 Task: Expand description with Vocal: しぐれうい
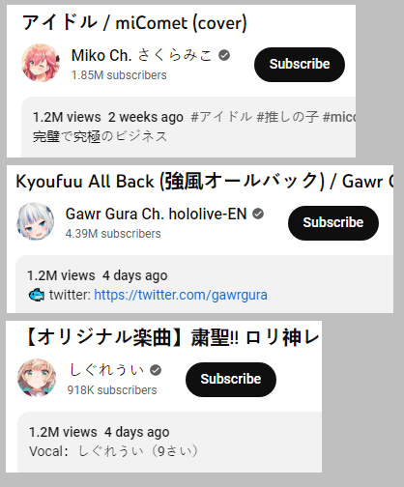(169, 442)
